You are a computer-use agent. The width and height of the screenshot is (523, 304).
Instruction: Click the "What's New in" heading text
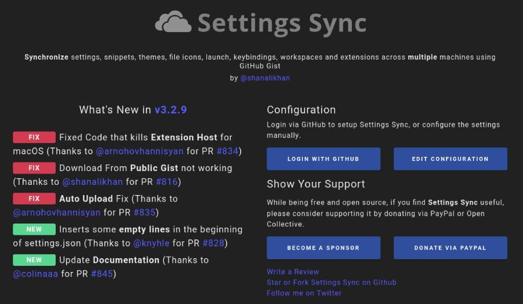pos(115,110)
